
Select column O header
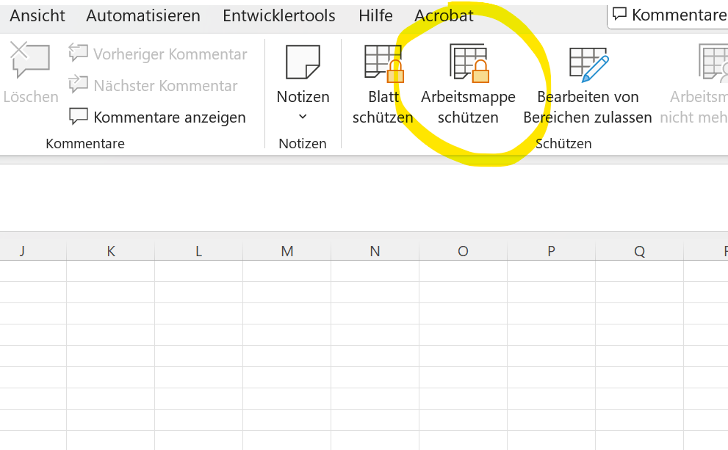[x=464, y=251]
